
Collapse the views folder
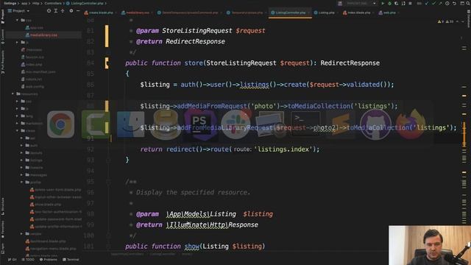click(17, 131)
